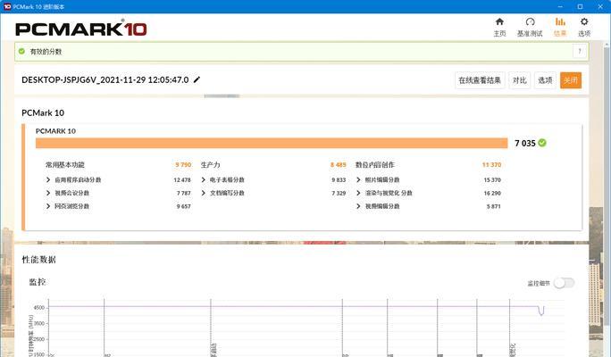Toggle the 监控细节 switch

(x=565, y=283)
